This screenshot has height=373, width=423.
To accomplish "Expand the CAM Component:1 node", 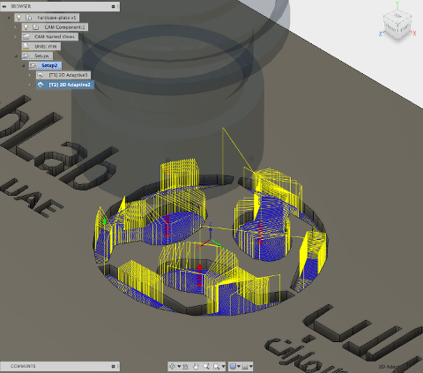I will point(16,27).
